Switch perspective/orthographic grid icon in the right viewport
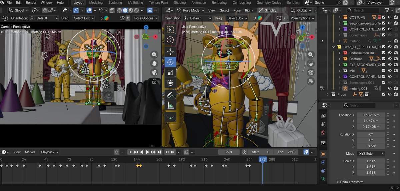The height and width of the screenshot is (191, 400). coord(311,82)
